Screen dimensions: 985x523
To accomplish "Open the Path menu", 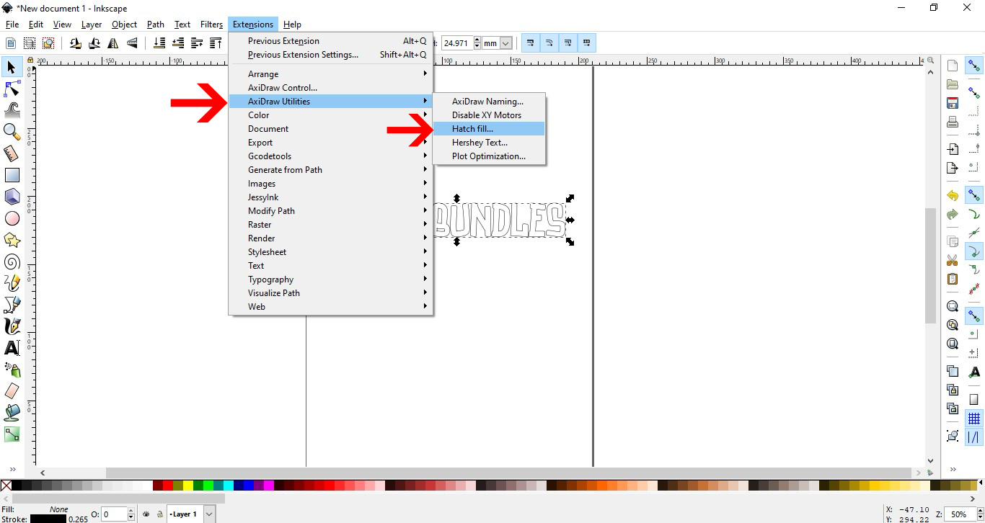I will [x=156, y=24].
